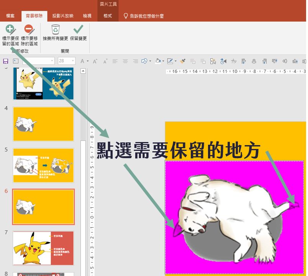Screen dimensions: 308x276
Task: Click the Shapes icon
Action: tap(144, 61)
